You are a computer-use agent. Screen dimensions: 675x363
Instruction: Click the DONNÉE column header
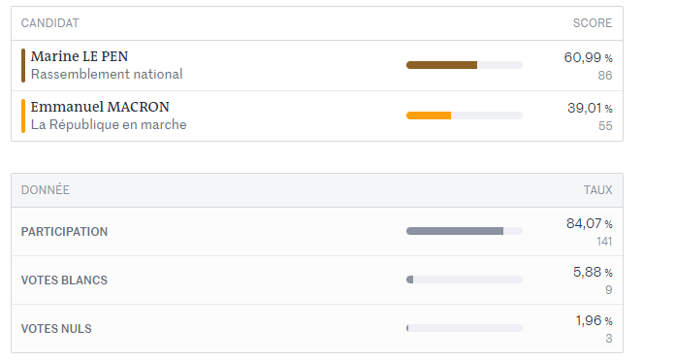46,190
